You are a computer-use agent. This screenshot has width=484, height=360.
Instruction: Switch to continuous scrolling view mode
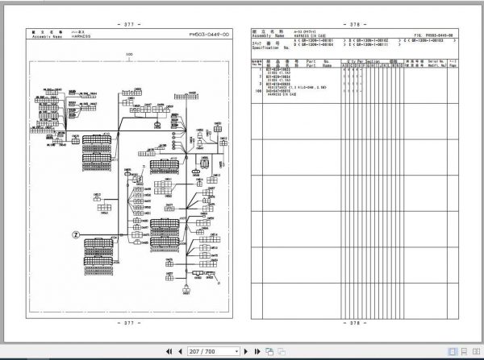coord(464,351)
